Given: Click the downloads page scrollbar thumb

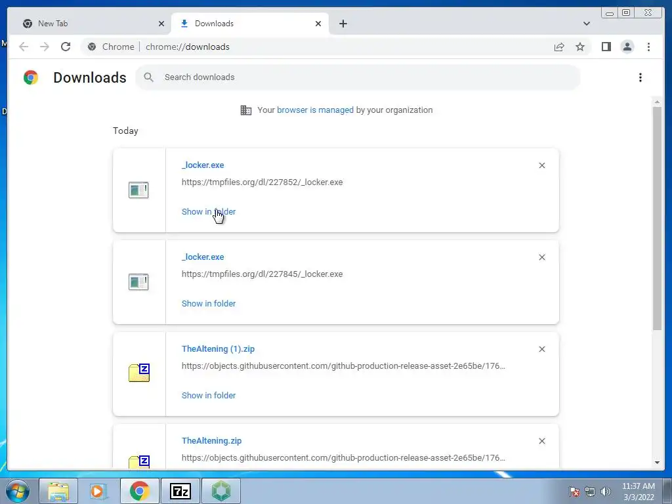Looking at the screenshot, I should click(x=657, y=219).
